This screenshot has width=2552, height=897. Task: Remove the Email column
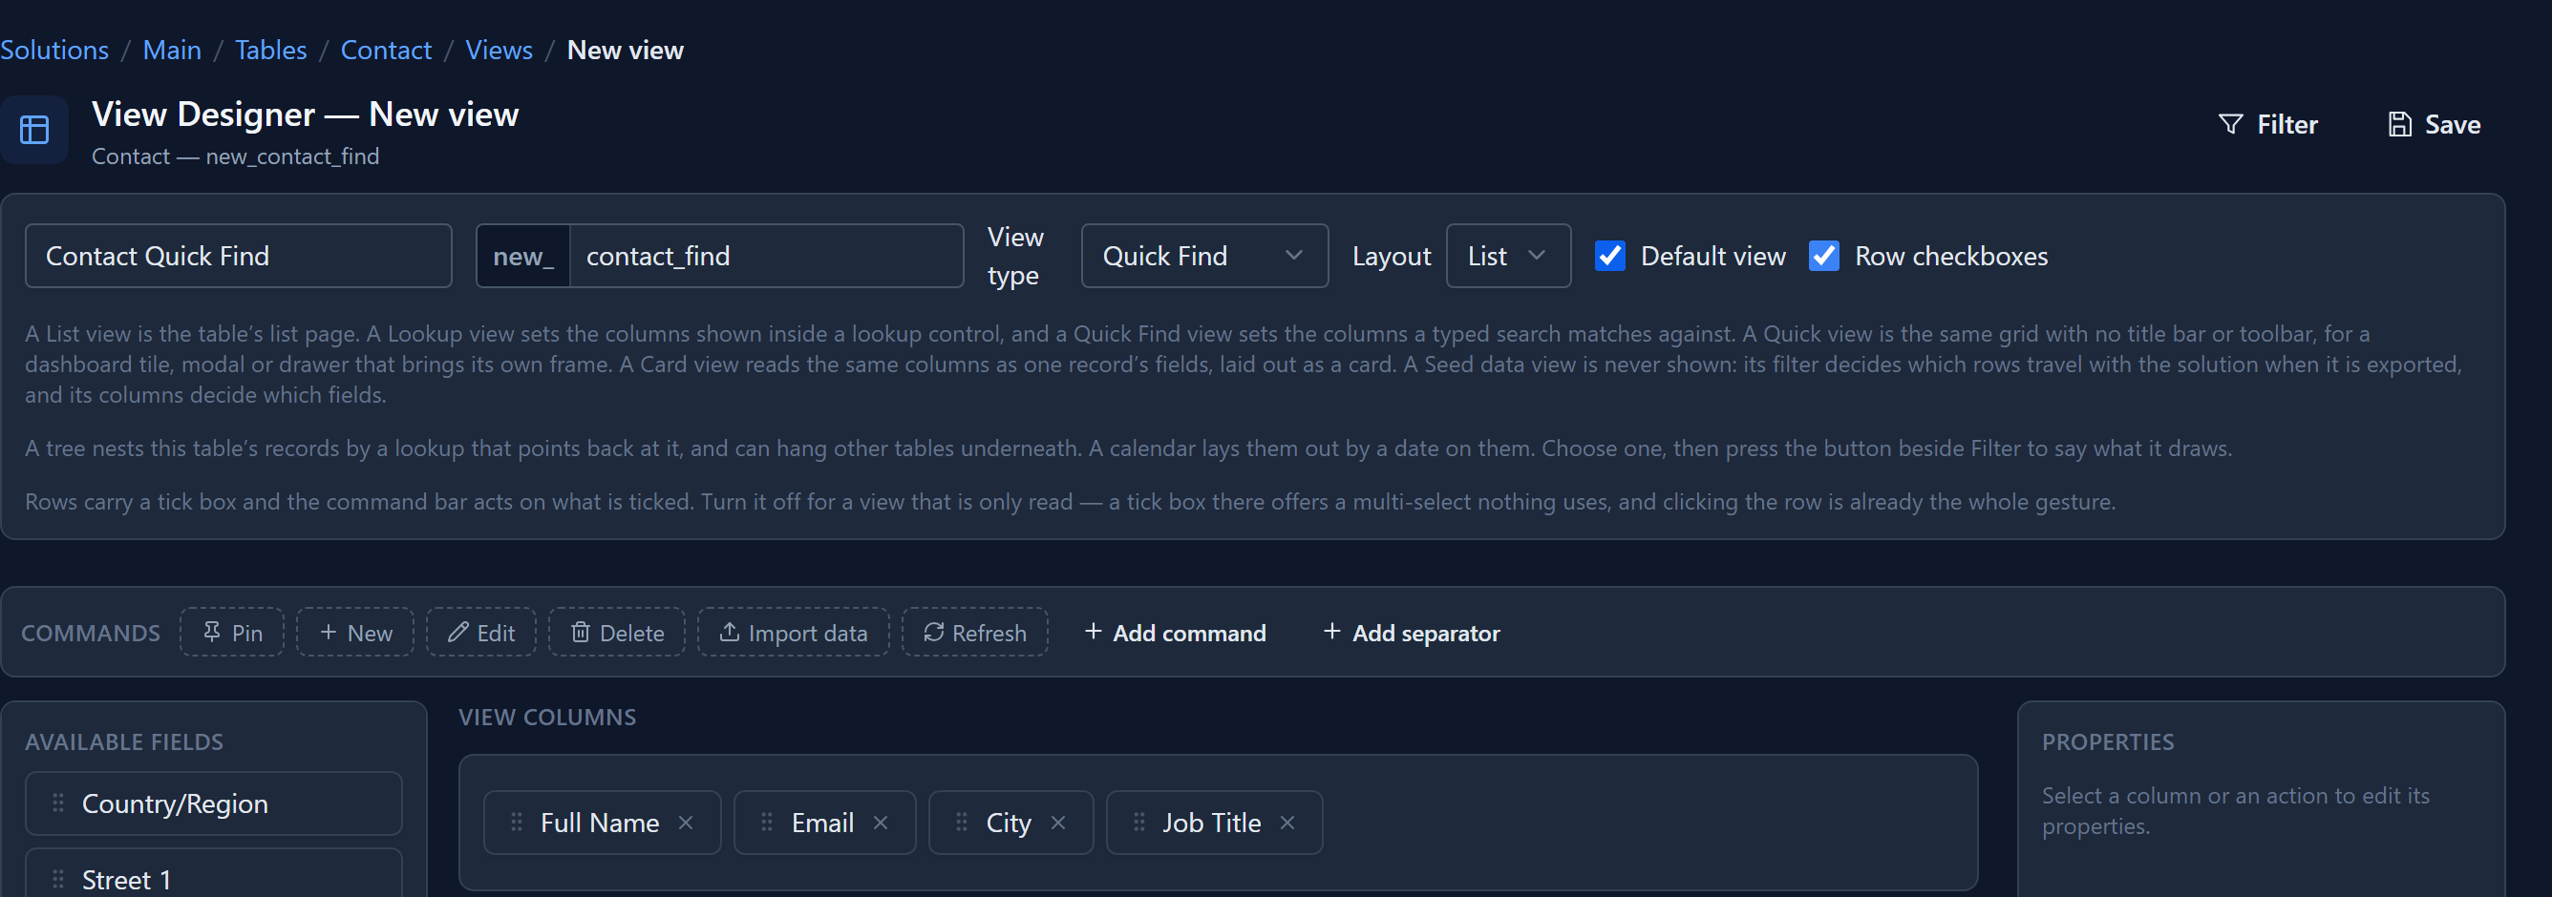click(881, 823)
